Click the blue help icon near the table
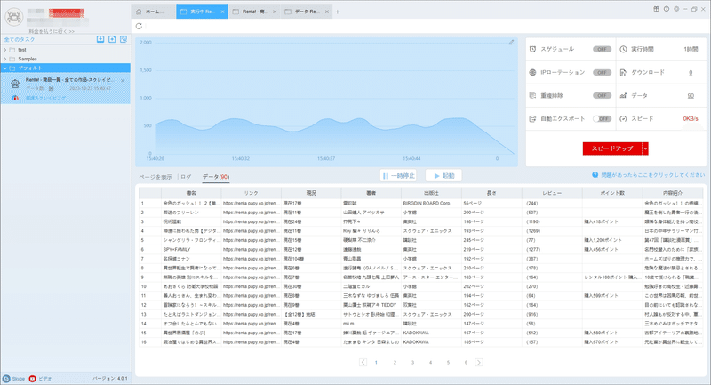Image resolution: width=711 pixels, height=385 pixels. coord(595,175)
